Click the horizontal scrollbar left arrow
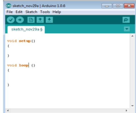136x113 pixels. point(8,110)
